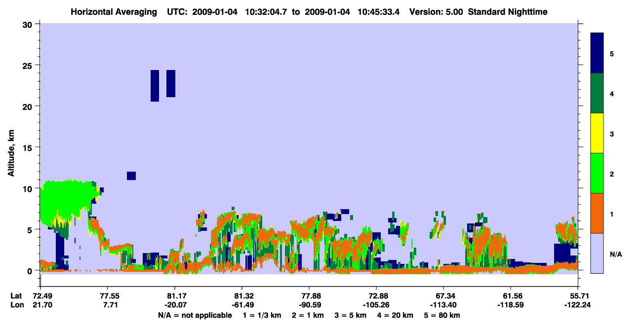Click longitude value -105.26
The width and height of the screenshot is (642, 329).
376,305
